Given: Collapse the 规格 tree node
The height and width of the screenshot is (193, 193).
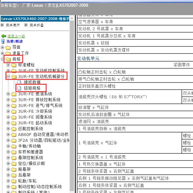Looking at the screenshot, I should click(x=2, y=59).
